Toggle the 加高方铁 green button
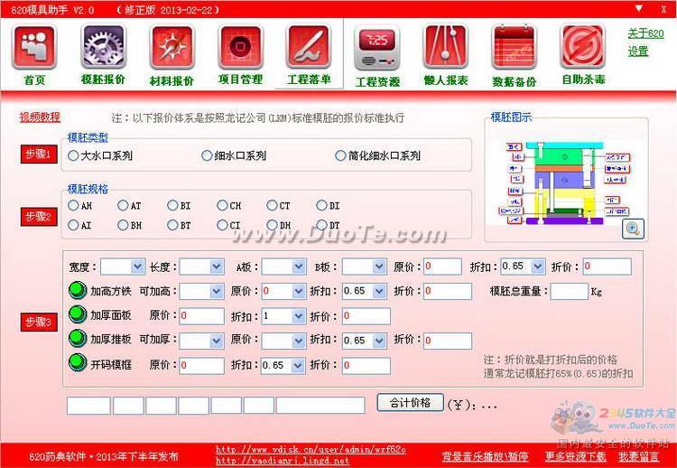Screen dimensions: 677x468 (x=77, y=292)
